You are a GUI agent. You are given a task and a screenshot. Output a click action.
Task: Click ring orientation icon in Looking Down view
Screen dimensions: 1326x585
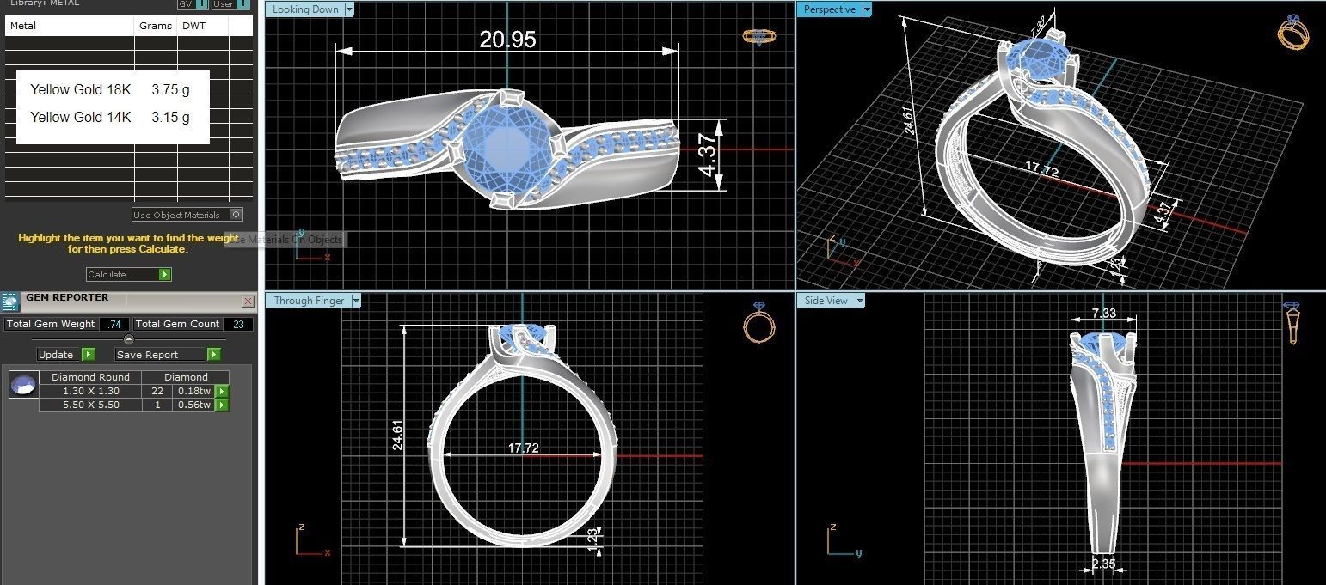[758, 37]
